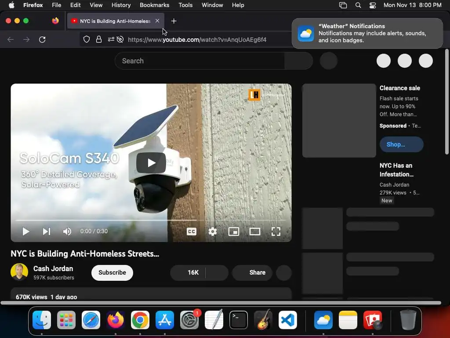Reload the current page

tap(42, 39)
